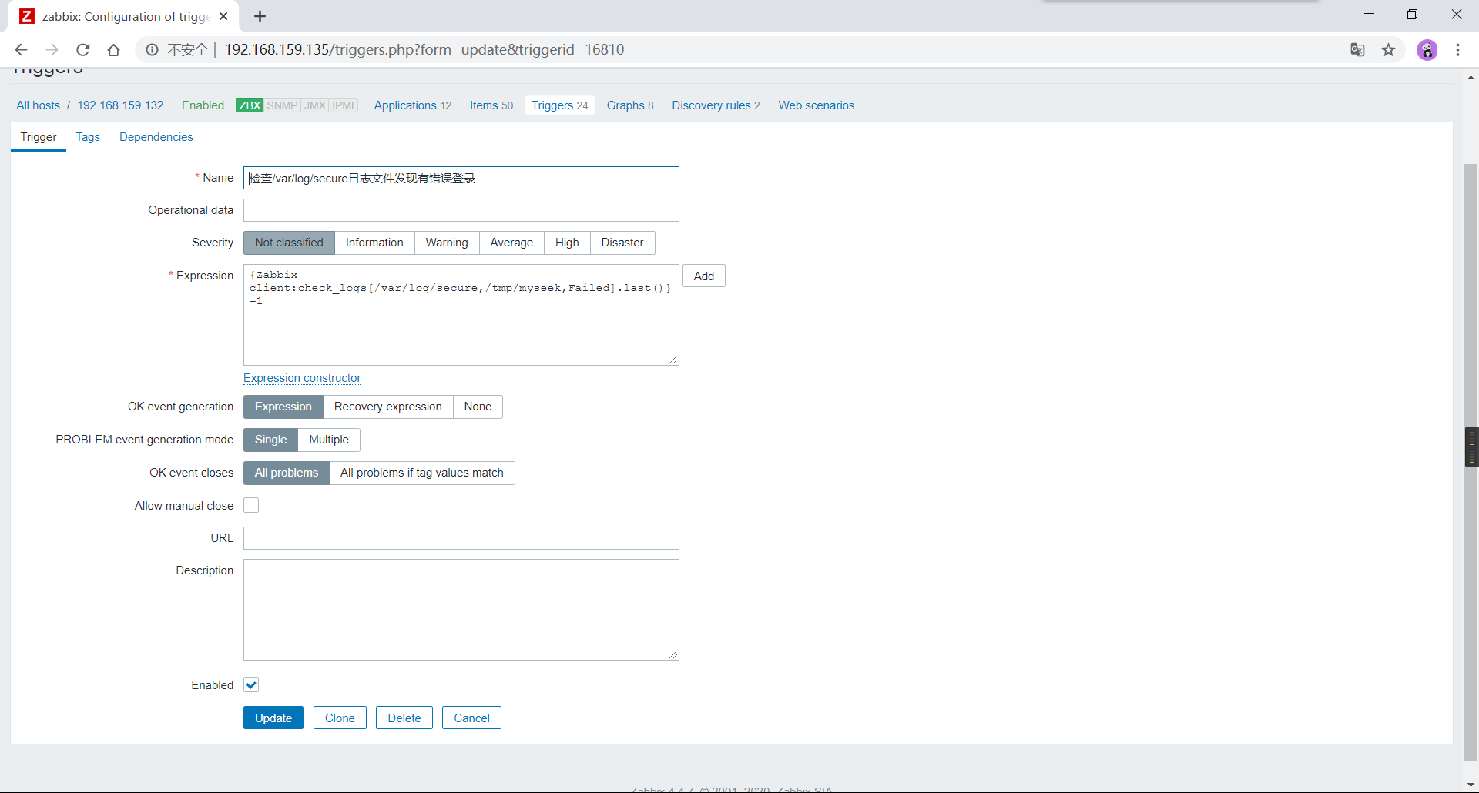Click the IPMI availability badge

tap(344, 105)
